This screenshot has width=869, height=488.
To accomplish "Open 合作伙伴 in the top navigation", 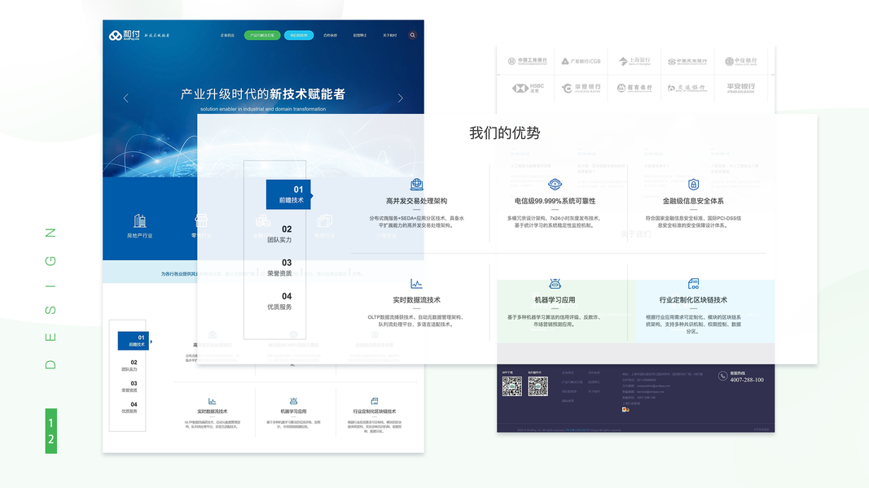I will 331,35.
